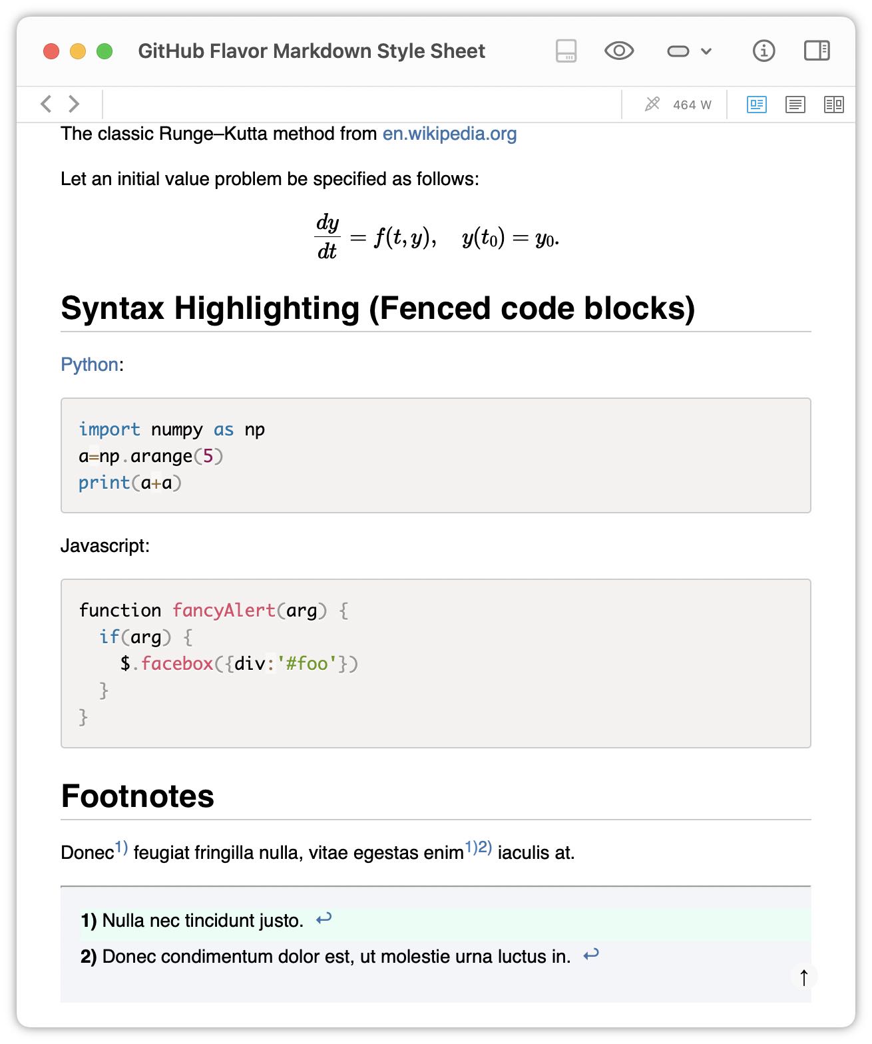Go back with the left chevron
This screenshot has height=1044, width=872.
[46, 104]
